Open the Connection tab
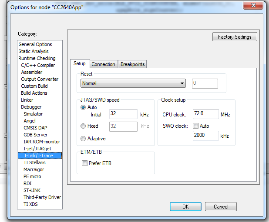 pos(104,64)
